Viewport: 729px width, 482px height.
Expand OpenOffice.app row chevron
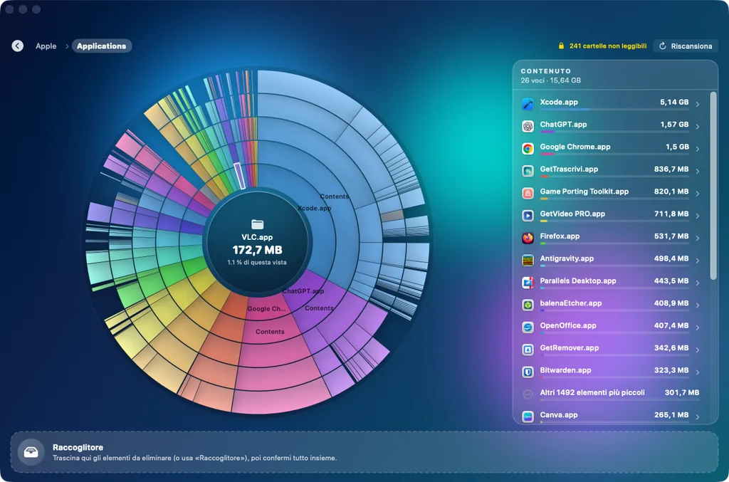pos(698,328)
